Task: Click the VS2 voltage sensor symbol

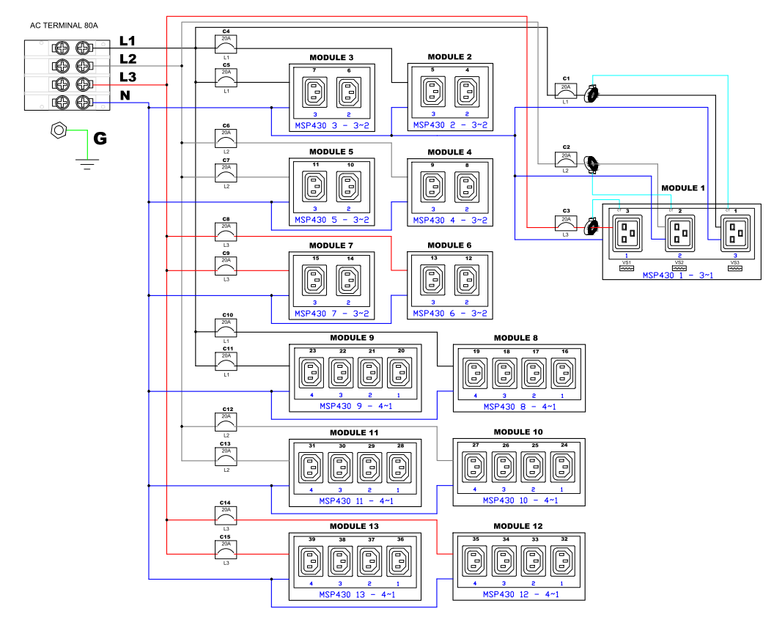Action: (679, 267)
